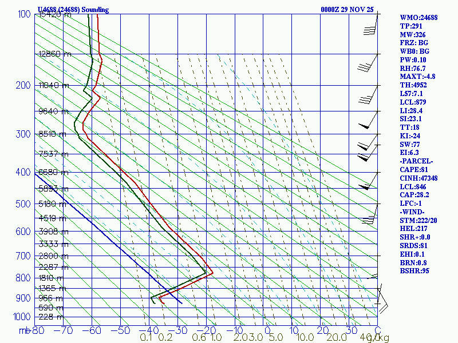This screenshot has height=343, width=458.
Task: Click the '590 m' height label
Action: pyautogui.click(x=51, y=308)
